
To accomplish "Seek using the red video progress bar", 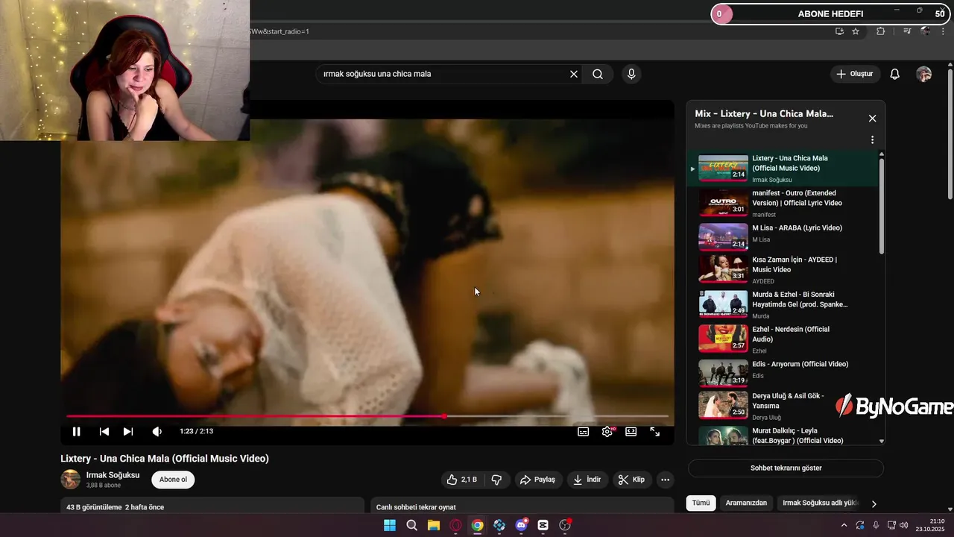I will [x=367, y=416].
